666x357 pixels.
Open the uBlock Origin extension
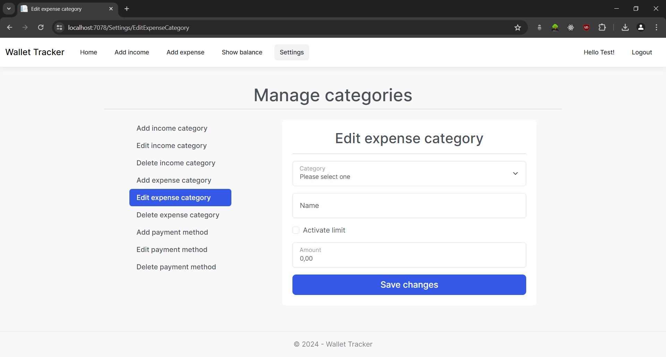click(x=586, y=27)
